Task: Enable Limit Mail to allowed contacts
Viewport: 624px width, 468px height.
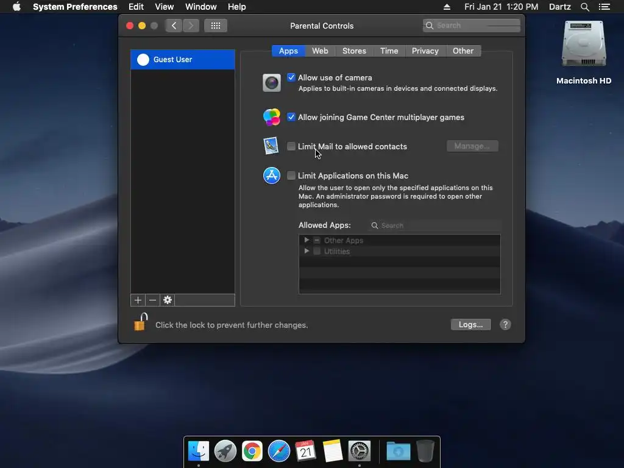Action: 291,146
